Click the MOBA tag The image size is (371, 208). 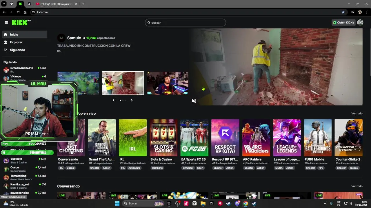279,168
